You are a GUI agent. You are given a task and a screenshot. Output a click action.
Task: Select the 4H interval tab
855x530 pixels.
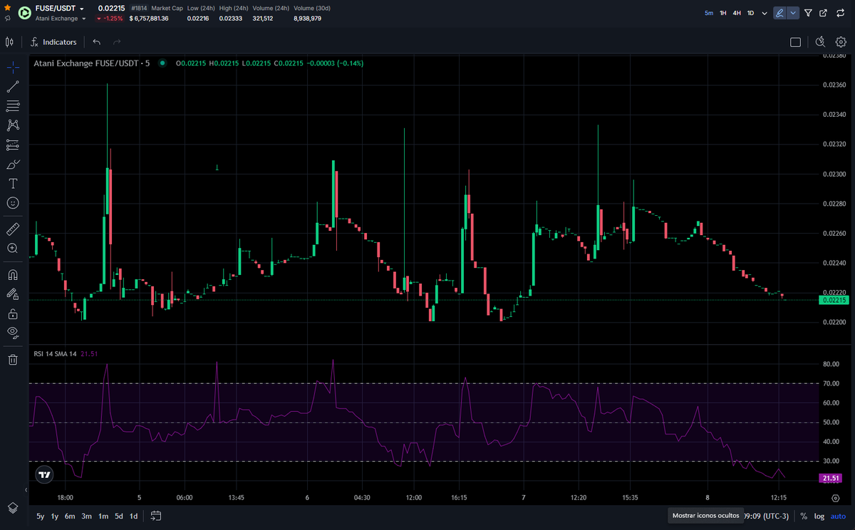pyautogui.click(x=735, y=13)
